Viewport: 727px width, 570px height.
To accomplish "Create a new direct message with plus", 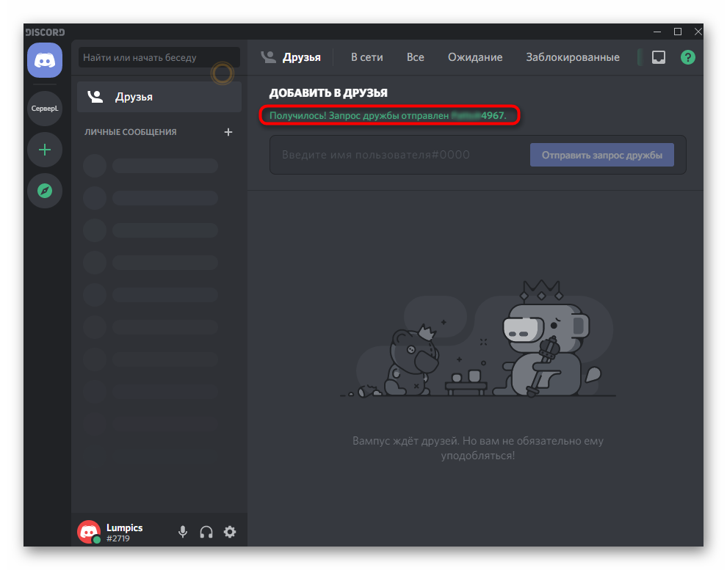I will pos(228,132).
